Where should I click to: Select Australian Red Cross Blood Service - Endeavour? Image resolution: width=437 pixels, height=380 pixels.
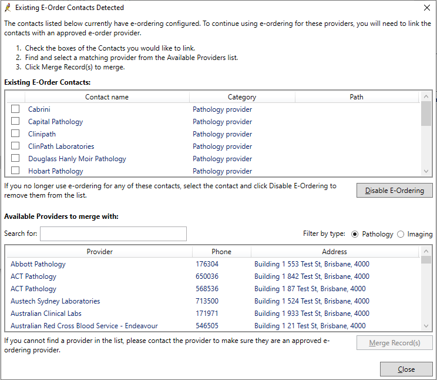[213, 325]
